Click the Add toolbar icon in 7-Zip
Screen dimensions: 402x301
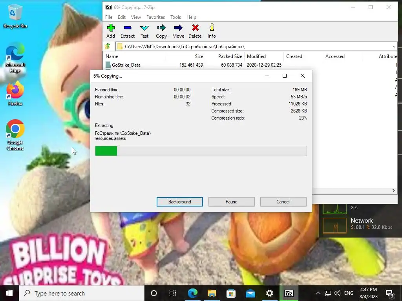coord(111,31)
